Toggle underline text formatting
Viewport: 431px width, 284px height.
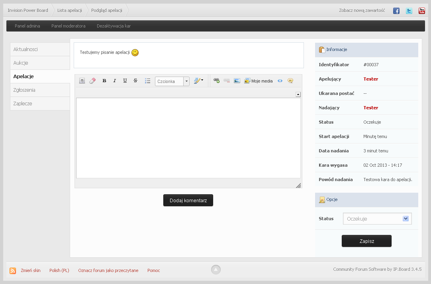(x=125, y=81)
